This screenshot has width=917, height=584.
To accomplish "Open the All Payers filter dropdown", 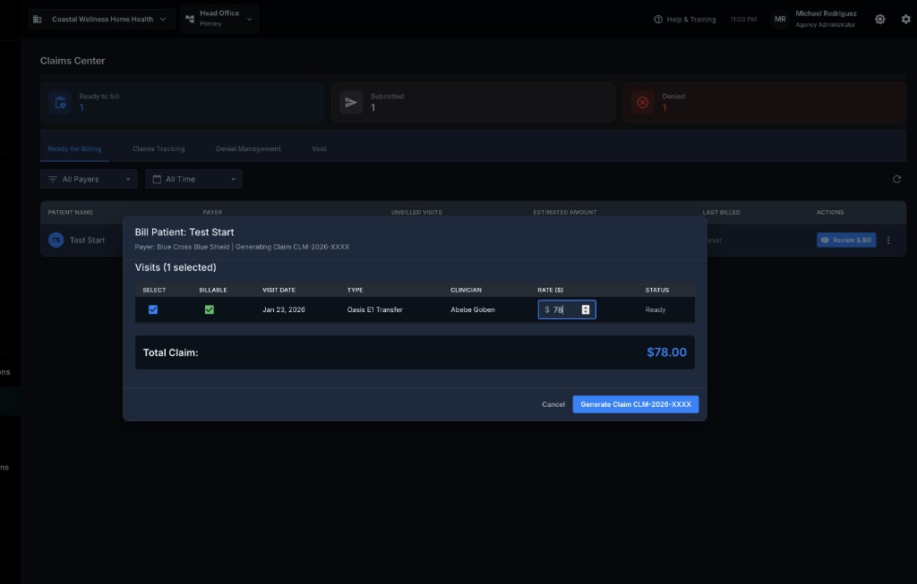I will pos(89,179).
